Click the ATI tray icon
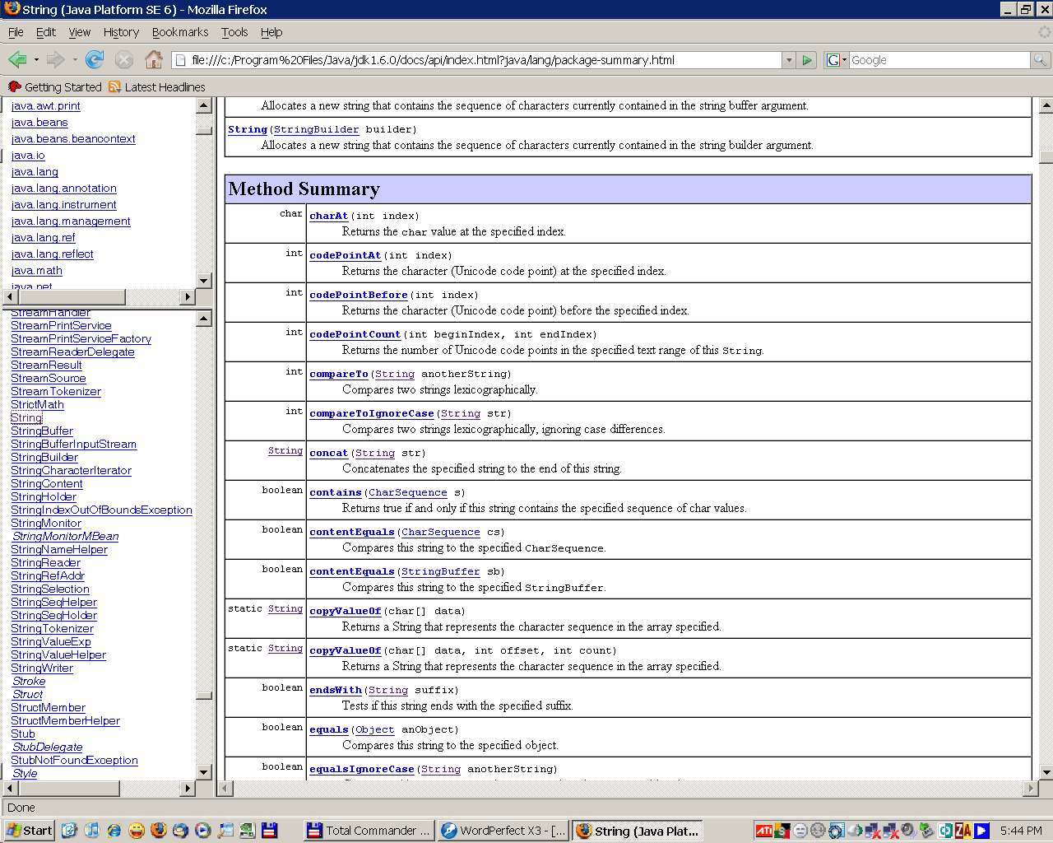The width and height of the screenshot is (1053, 843). [x=763, y=831]
